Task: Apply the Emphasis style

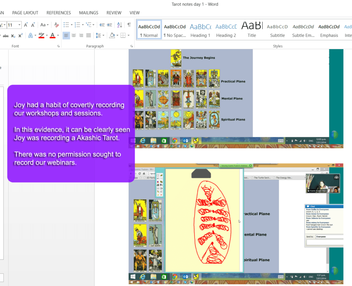Action: [x=329, y=30]
